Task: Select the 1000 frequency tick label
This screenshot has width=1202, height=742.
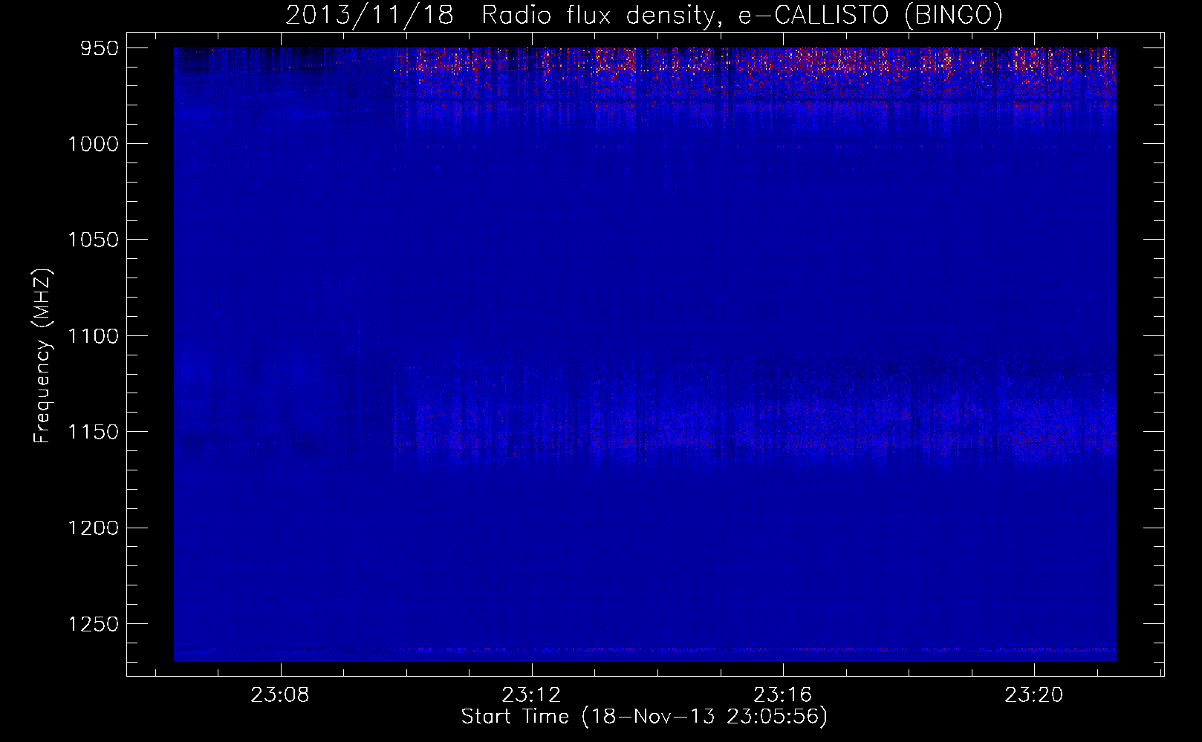Action: 93,144
